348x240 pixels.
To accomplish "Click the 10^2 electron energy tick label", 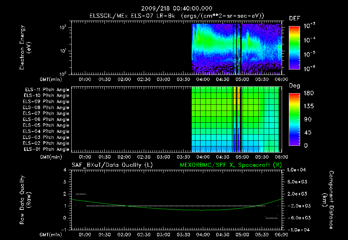I will click(x=63, y=28).
